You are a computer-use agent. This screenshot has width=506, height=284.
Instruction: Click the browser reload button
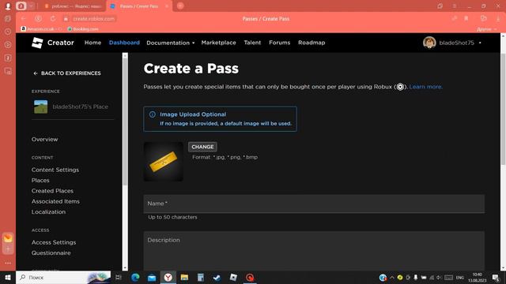pos(53,19)
